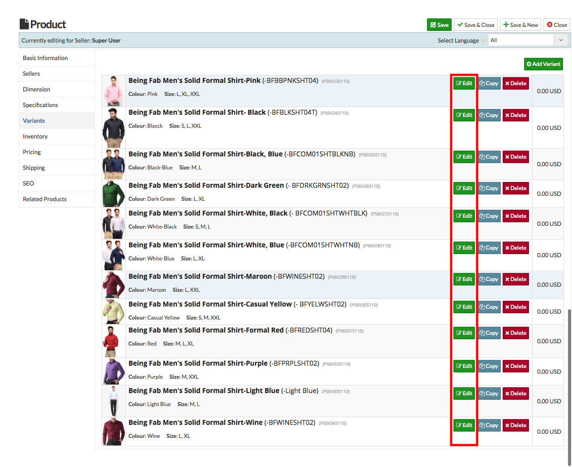The width and height of the screenshot is (572, 467).
Task: Click the Product page header icon
Action: tap(24, 24)
